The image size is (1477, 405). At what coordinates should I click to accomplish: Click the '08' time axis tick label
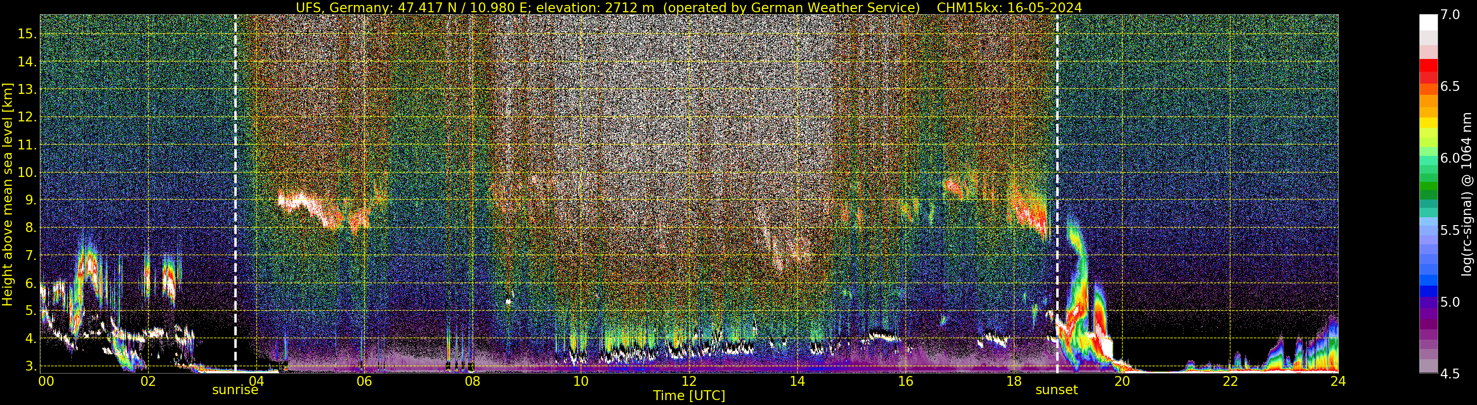[x=472, y=380]
